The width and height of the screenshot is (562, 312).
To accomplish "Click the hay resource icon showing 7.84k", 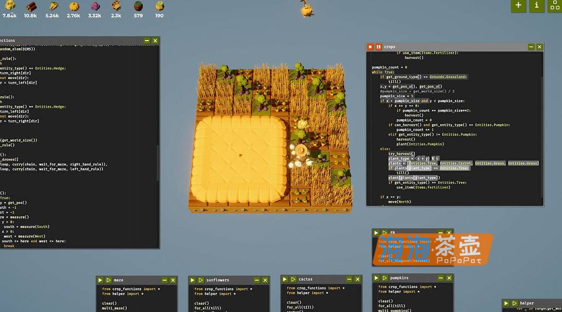I will click(x=10, y=5).
